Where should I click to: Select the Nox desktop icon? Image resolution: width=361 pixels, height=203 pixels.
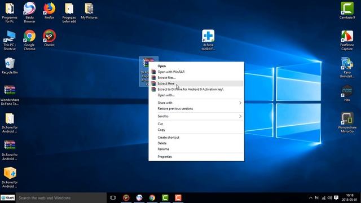point(347,91)
